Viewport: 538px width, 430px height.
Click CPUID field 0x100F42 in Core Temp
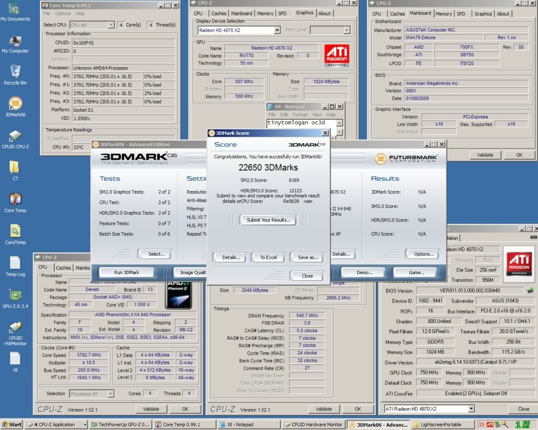123,43
